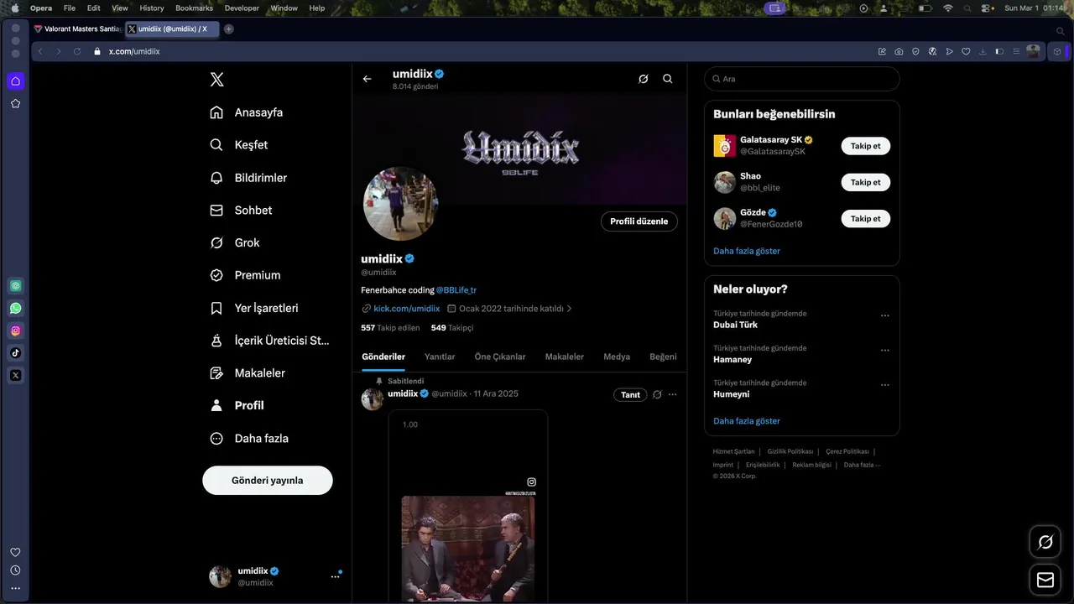Open kick.com/umidiix link
The width and height of the screenshot is (1074, 604).
[x=407, y=309]
